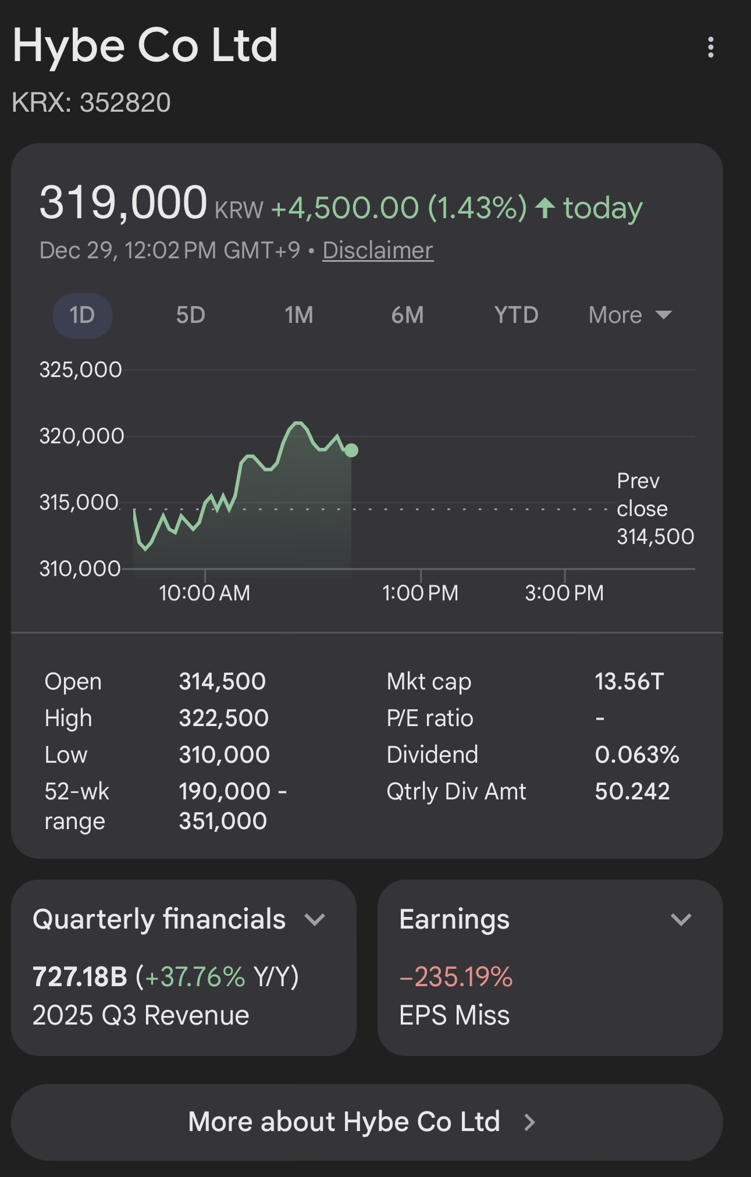Click the arrow next to More about Hybe
The width and height of the screenshot is (751, 1177).
(x=529, y=1122)
